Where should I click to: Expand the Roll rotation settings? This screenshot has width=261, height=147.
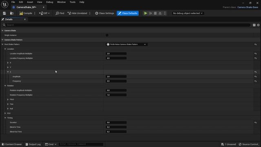8,109
